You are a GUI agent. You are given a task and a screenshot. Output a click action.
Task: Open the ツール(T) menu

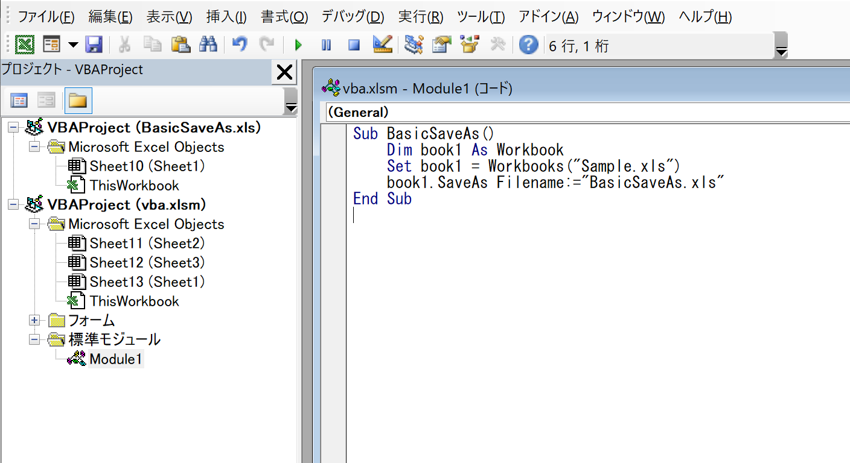481,16
